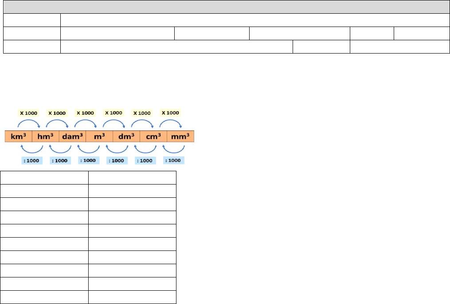
Task: Click the bottom arrow from hm³ back to km³
Action: [x=31, y=149]
